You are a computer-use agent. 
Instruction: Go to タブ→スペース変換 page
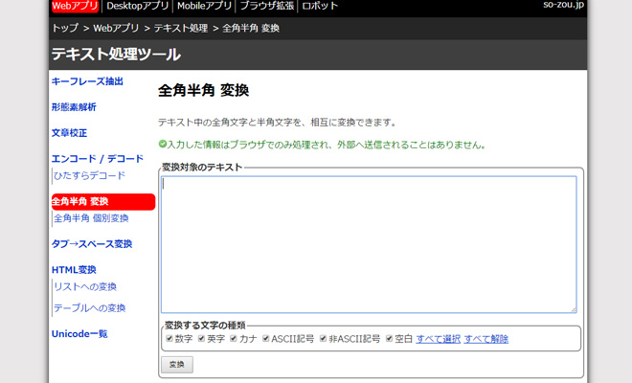pyautogui.click(x=92, y=244)
